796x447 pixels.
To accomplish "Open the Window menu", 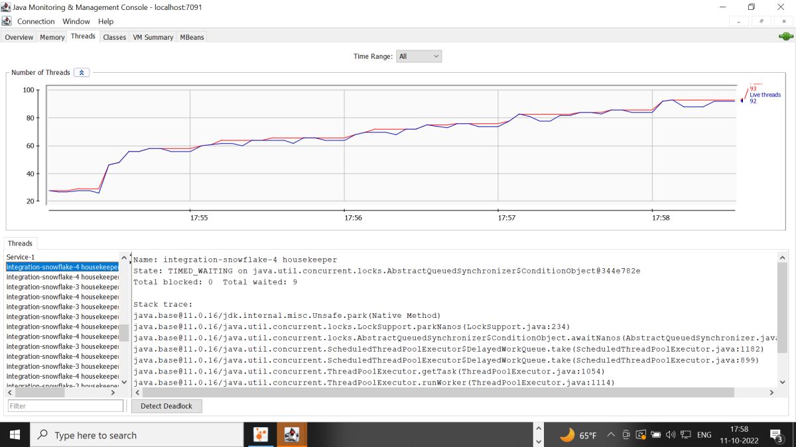I will pos(76,21).
